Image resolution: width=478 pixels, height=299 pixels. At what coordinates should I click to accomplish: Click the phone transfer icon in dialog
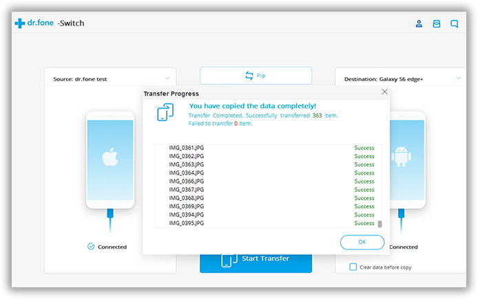166,113
